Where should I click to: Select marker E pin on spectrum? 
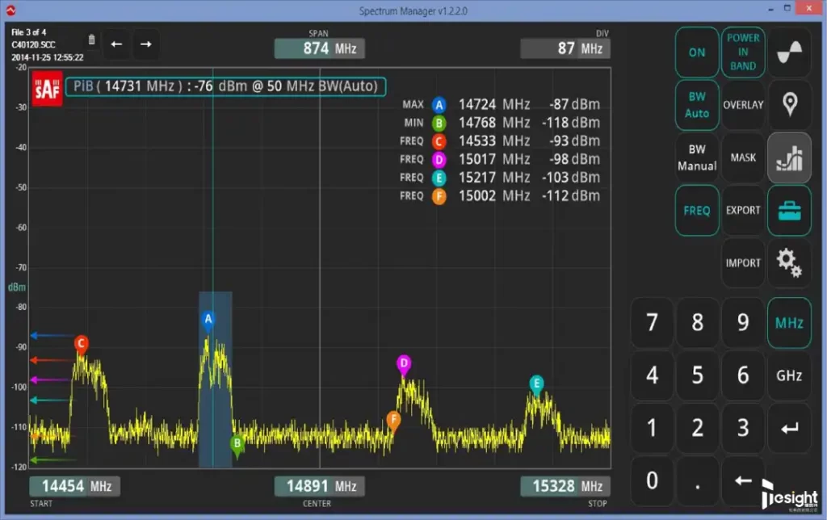tap(536, 384)
